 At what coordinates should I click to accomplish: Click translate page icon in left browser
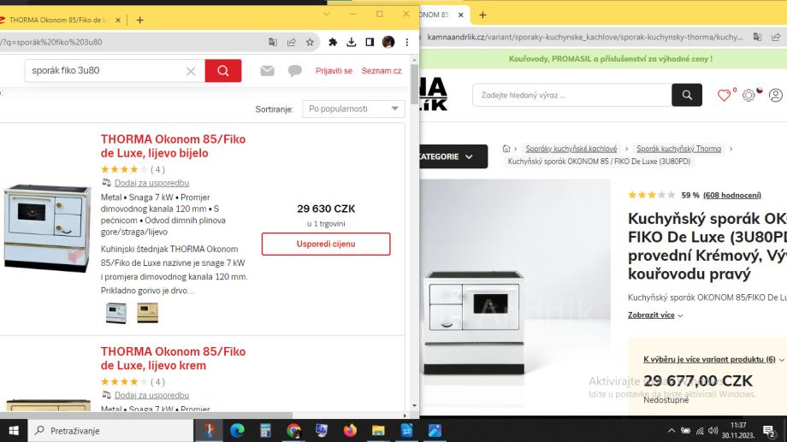coord(273,42)
